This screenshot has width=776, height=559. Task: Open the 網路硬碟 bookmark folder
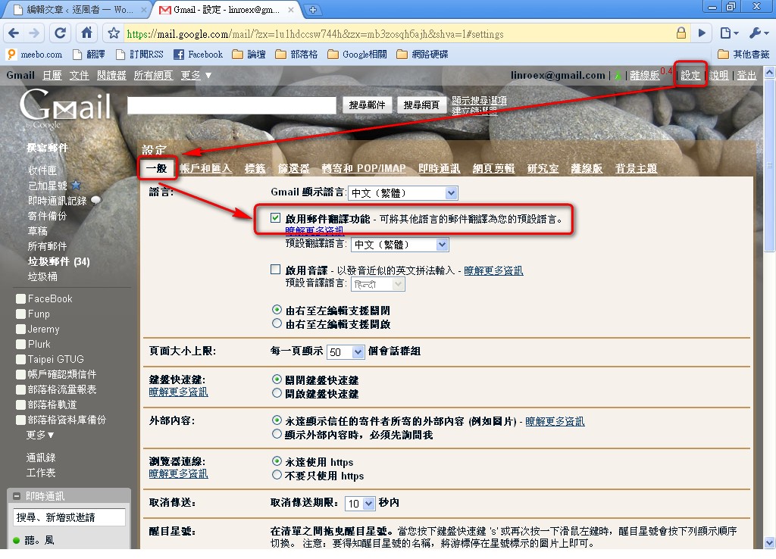click(422, 55)
